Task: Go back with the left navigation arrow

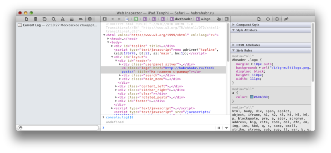Action: point(112,19)
